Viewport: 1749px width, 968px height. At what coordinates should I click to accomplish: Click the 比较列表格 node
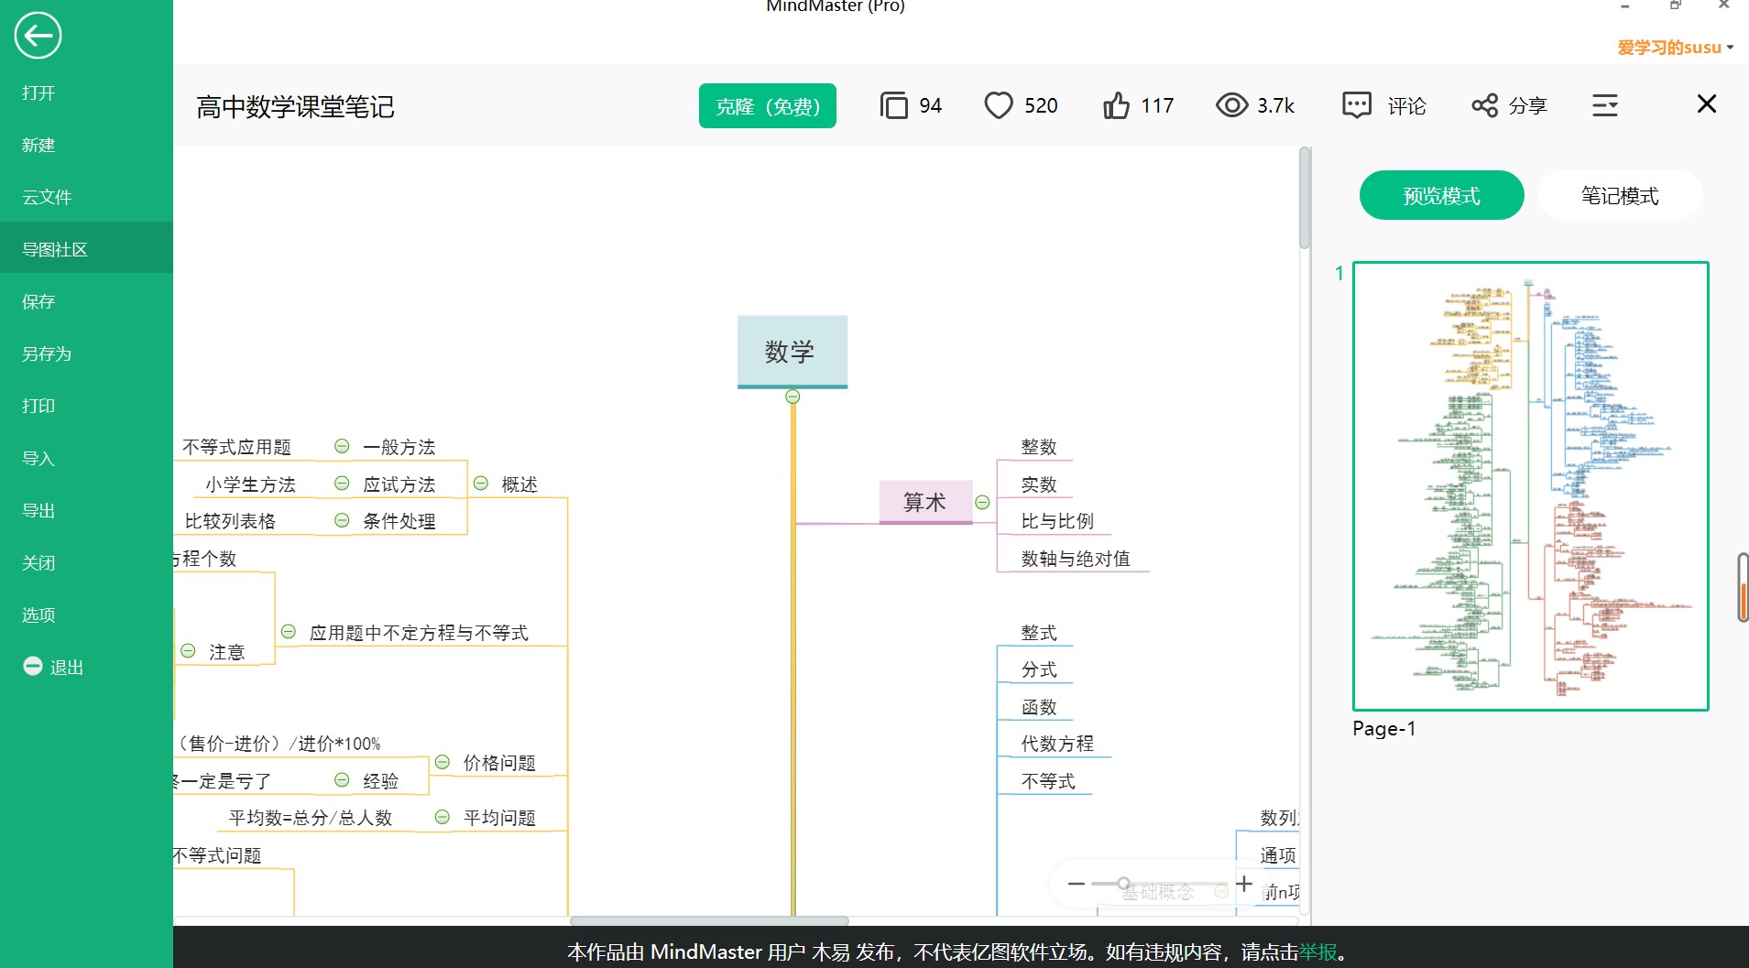point(230,521)
